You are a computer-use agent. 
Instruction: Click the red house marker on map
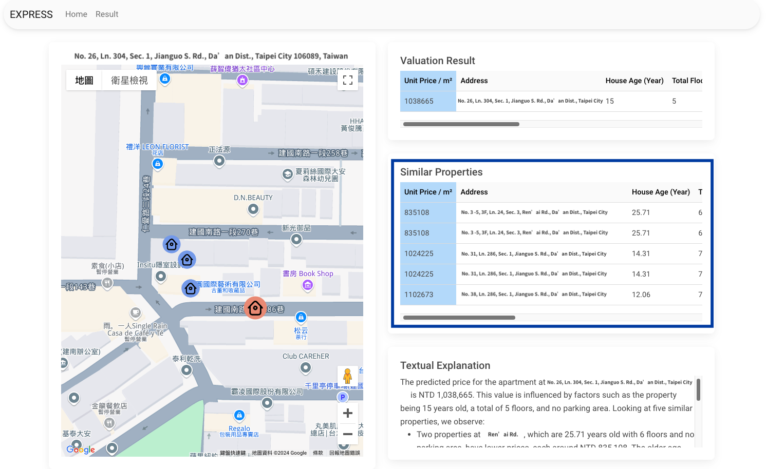[255, 308]
